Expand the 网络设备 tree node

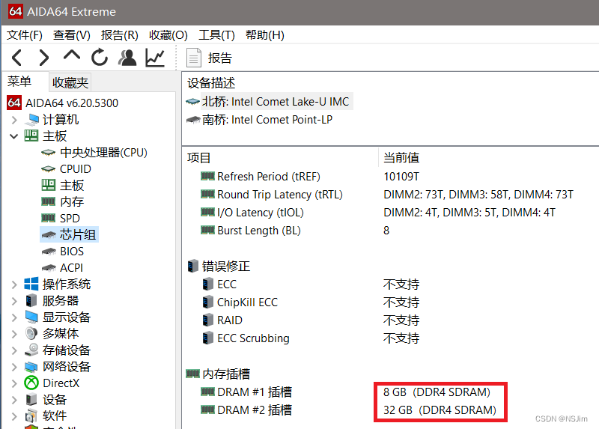pos(14,367)
